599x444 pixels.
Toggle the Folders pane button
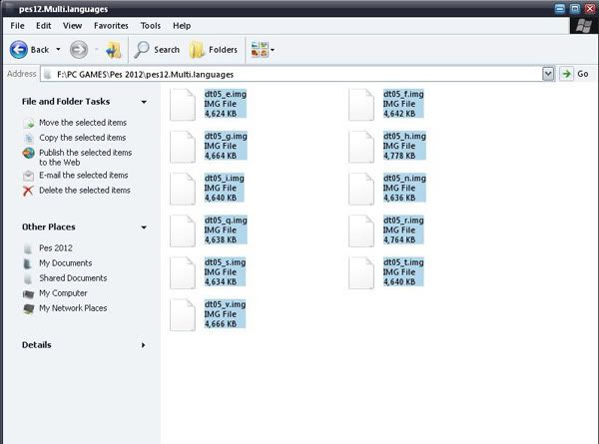tap(214, 50)
